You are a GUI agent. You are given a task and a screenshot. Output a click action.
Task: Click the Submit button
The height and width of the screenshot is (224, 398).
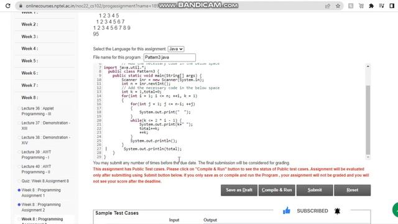pyautogui.click(x=315, y=190)
